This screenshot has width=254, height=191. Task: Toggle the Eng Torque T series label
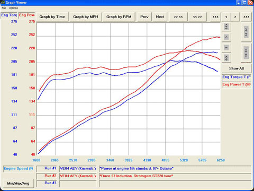point(237,77)
